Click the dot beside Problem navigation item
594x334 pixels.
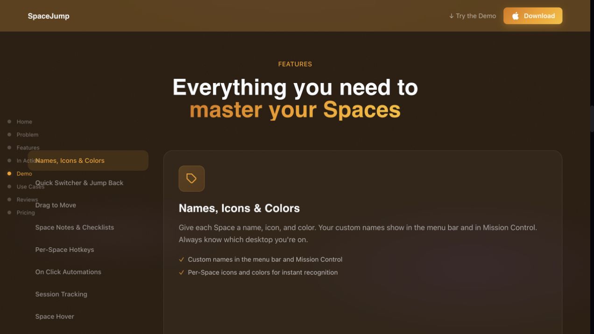click(9, 134)
